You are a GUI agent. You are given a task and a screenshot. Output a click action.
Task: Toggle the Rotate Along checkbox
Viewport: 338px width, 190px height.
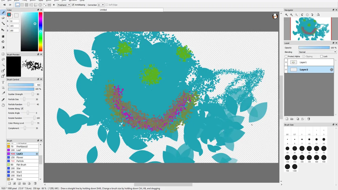22,108
